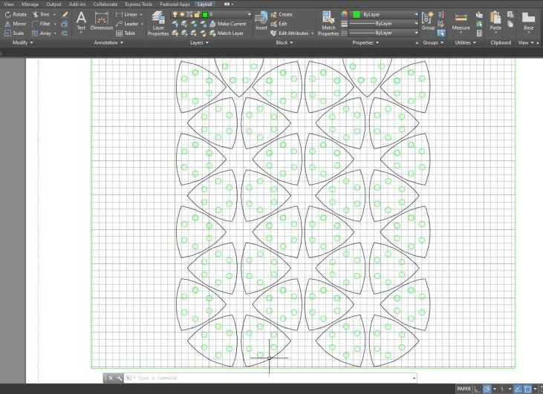Image resolution: width=543 pixels, height=394 pixels.
Task: Activate the Mirror tool
Action: (x=16, y=24)
